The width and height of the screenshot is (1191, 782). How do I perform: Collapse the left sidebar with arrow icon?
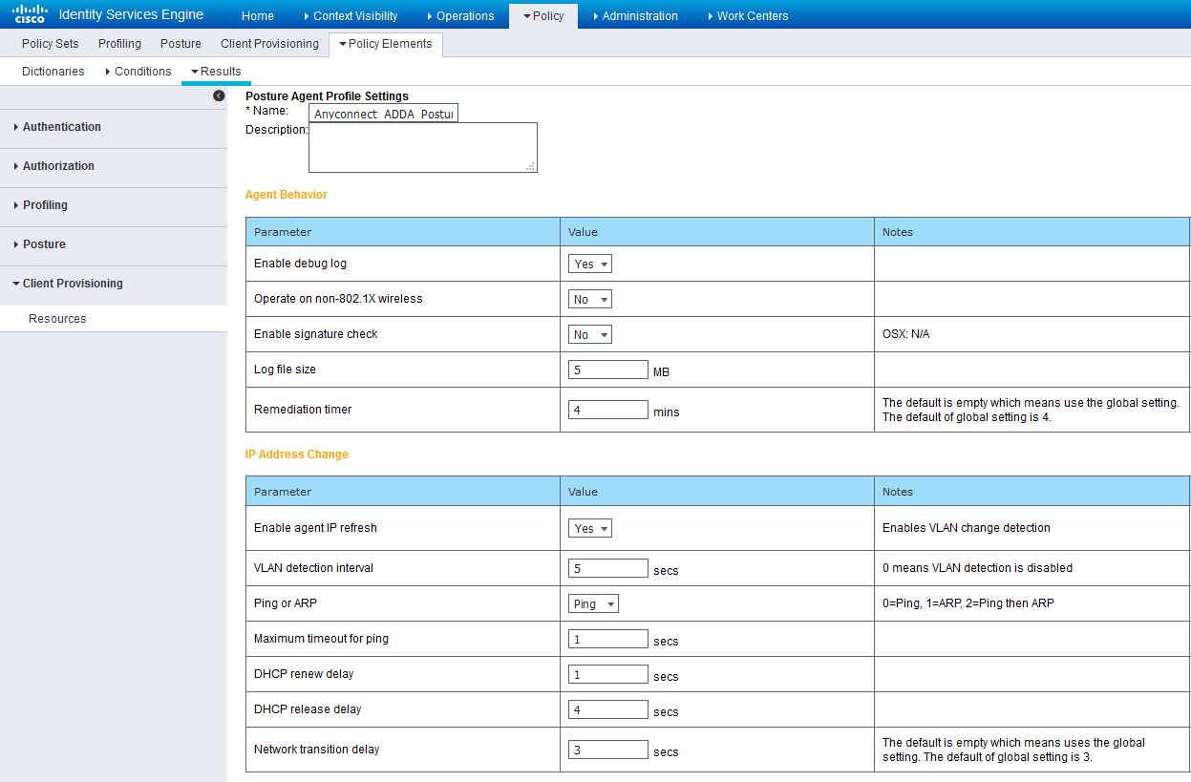click(219, 95)
